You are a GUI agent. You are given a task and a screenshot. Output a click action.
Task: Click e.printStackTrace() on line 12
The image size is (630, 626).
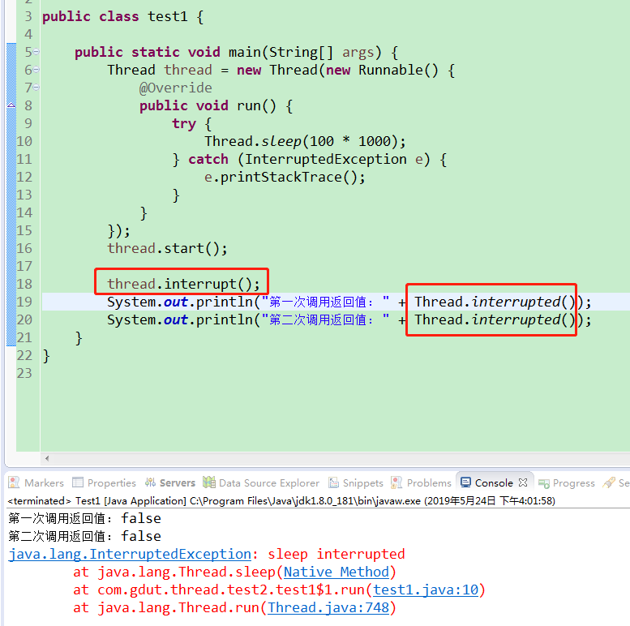click(285, 178)
